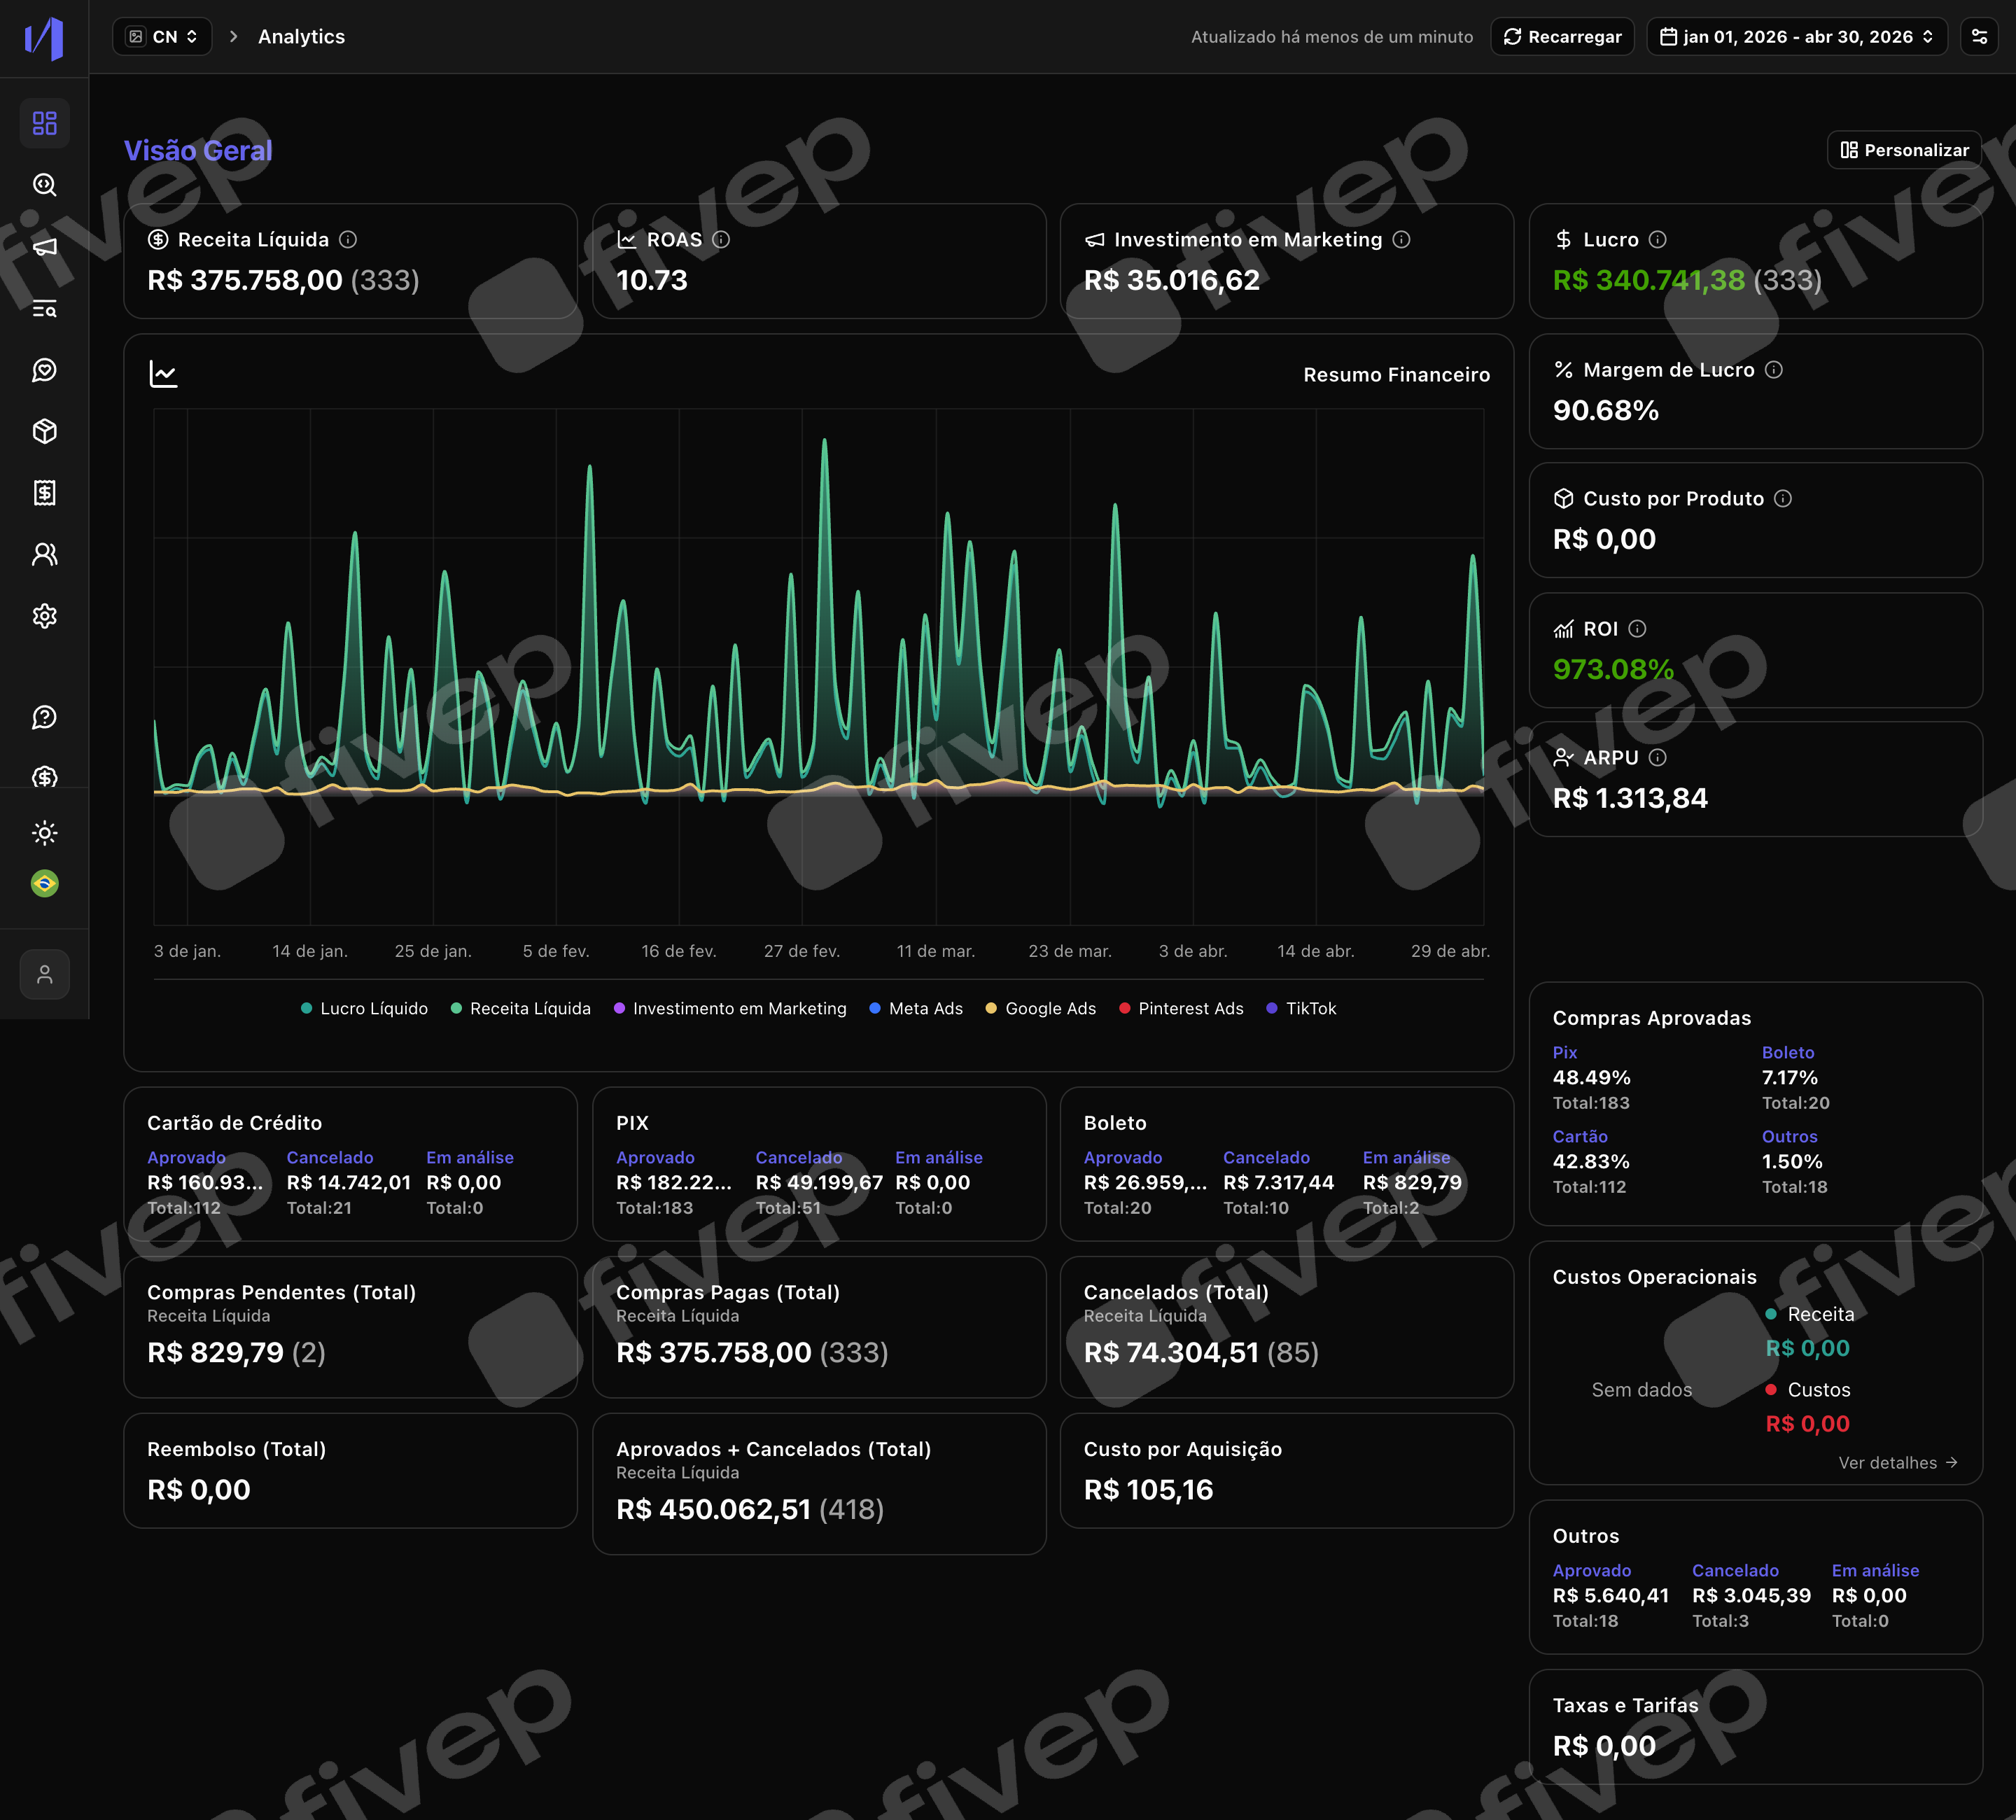Toggle the Google Ads legend series

[1041, 1009]
